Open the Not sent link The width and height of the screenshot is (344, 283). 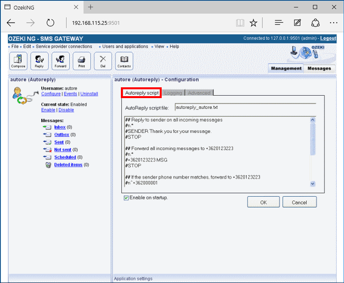point(63,150)
